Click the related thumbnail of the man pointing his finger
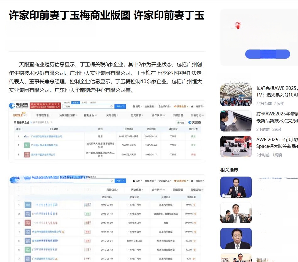This screenshot has width=298, height=262. (x=236, y=187)
